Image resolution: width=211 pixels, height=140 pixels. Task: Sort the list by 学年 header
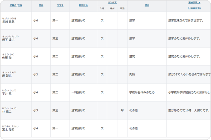pos(41,6)
